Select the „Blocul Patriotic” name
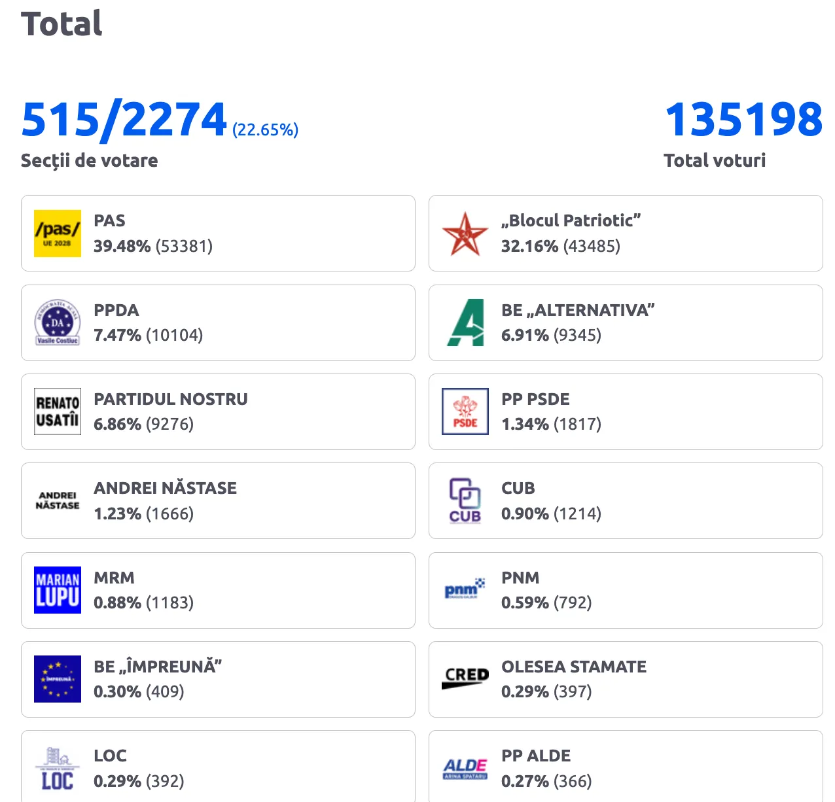The height and width of the screenshot is (802, 835). click(571, 220)
